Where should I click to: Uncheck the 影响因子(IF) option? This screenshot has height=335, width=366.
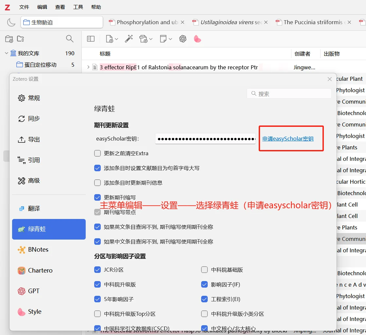(204, 284)
